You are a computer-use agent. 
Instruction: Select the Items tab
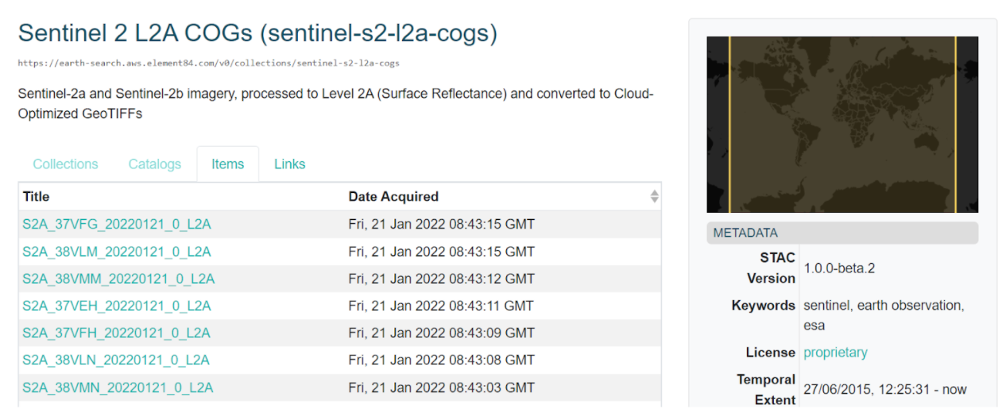227,164
